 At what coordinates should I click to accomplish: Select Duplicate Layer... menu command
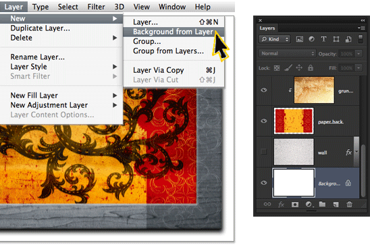[x=40, y=28]
